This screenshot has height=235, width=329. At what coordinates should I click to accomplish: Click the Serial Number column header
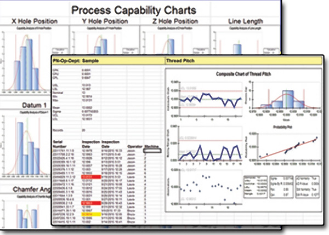60,144
